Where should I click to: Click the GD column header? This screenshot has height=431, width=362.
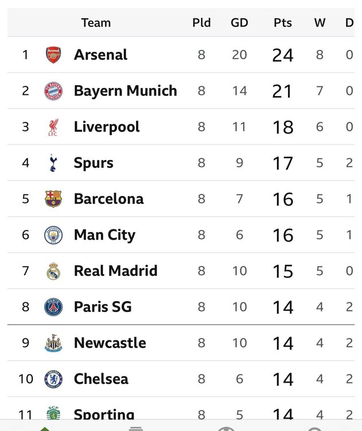point(239,22)
